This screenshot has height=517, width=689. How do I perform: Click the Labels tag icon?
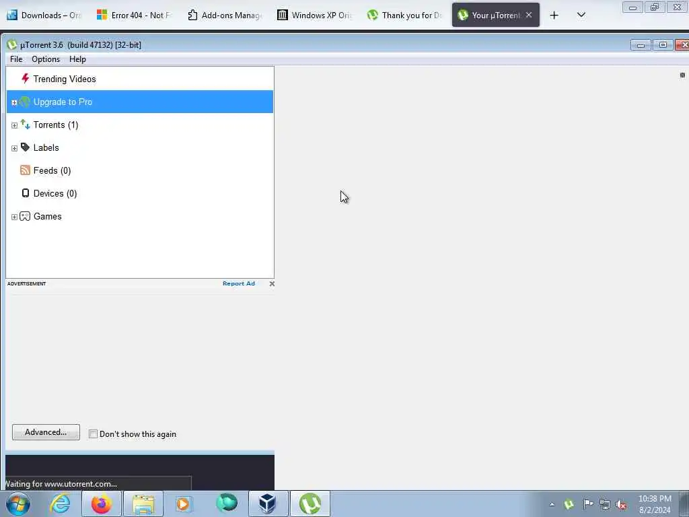click(25, 147)
